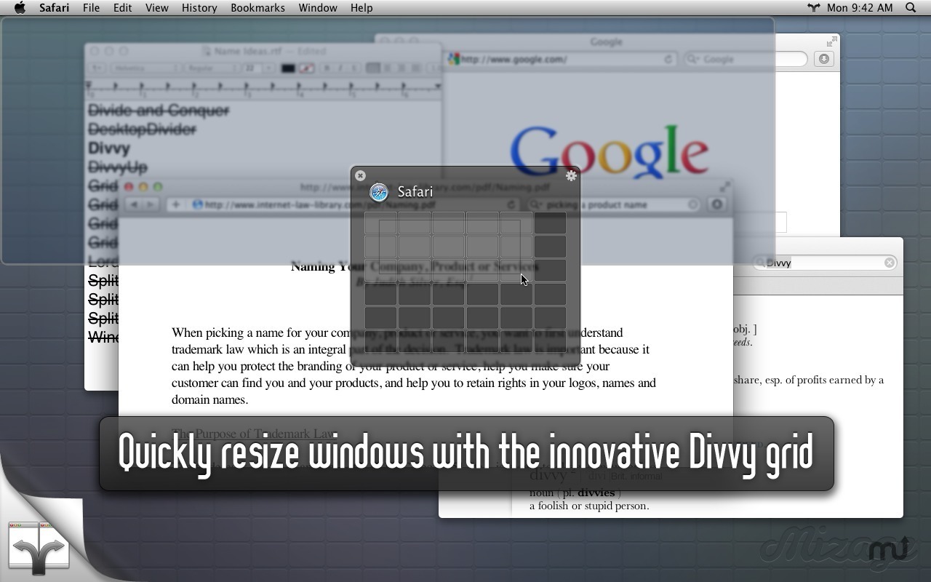Reload the Naming.pdf page
This screenshot has width=931, height=582.
[x=511, y=204]
